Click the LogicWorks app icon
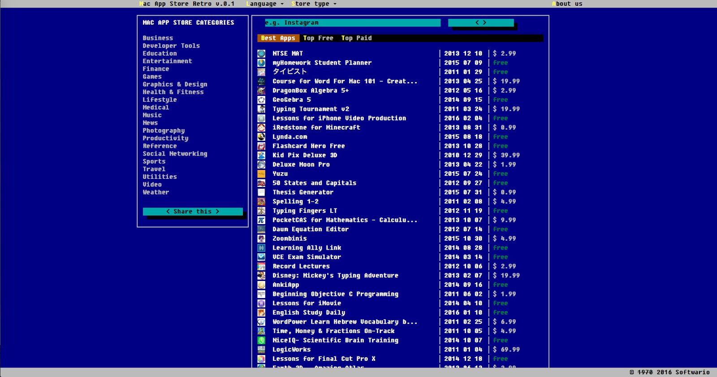The width and height of the screenshot is (717, 377). pyautogui.click(x=261, y=350)
